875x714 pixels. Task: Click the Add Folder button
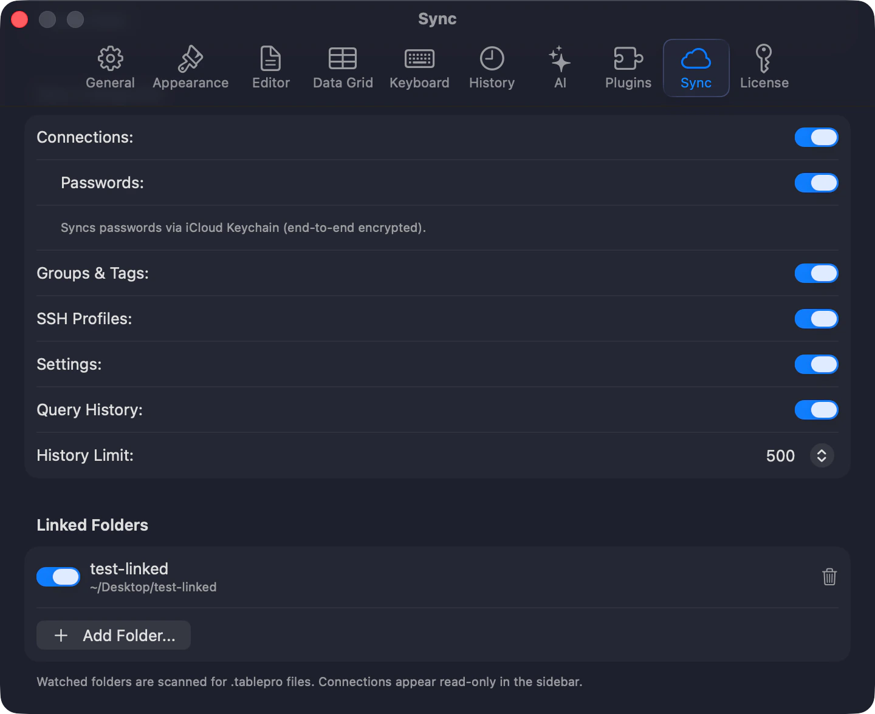tap(113, 635)
